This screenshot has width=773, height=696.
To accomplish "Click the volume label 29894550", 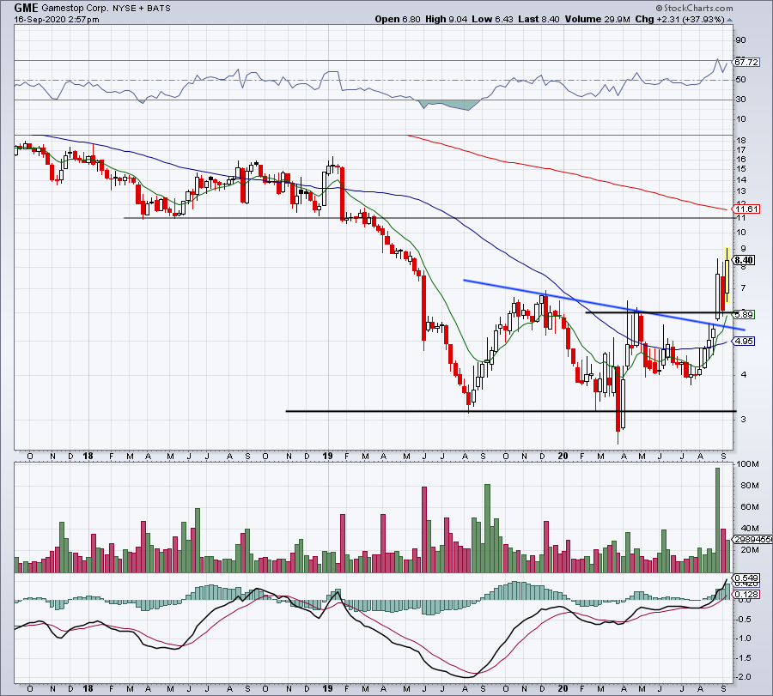I will click(x=753, y=539).
